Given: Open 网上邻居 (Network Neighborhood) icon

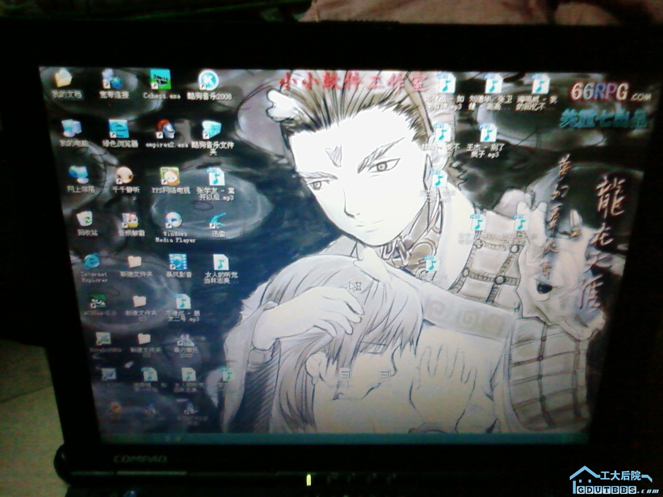Looking at the screenshot, I should (79, 175).
